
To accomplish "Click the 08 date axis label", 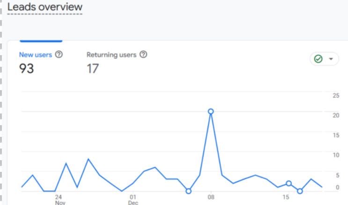I will [211, 197].
